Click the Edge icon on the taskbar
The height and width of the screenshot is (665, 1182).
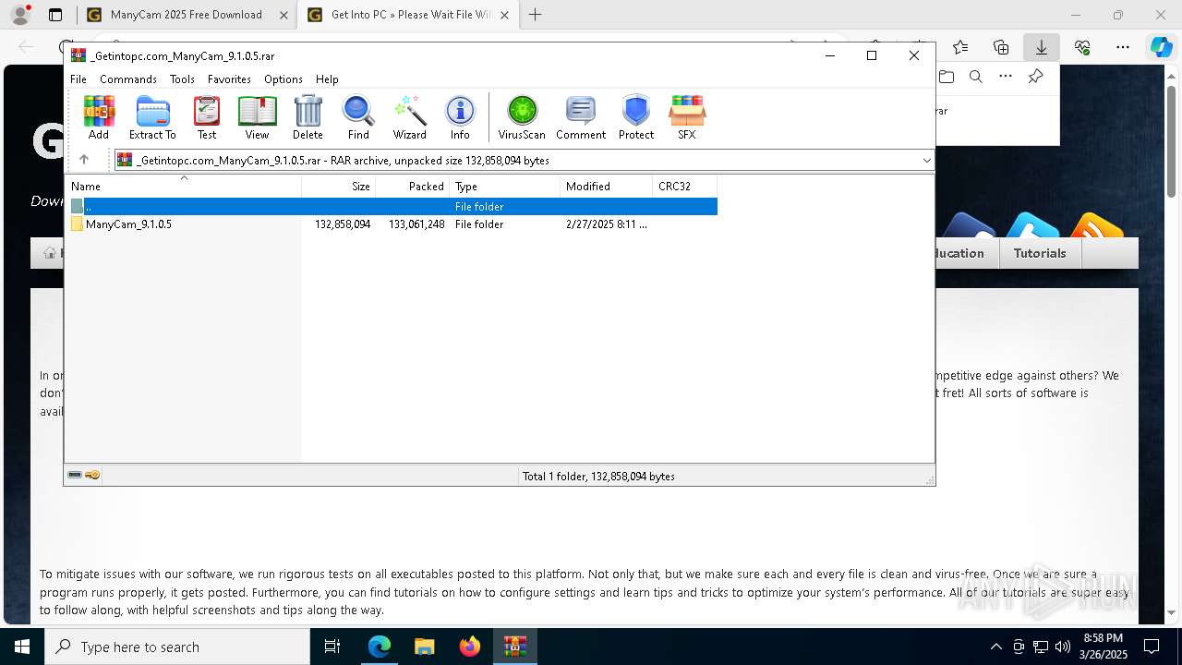[379, 647]
